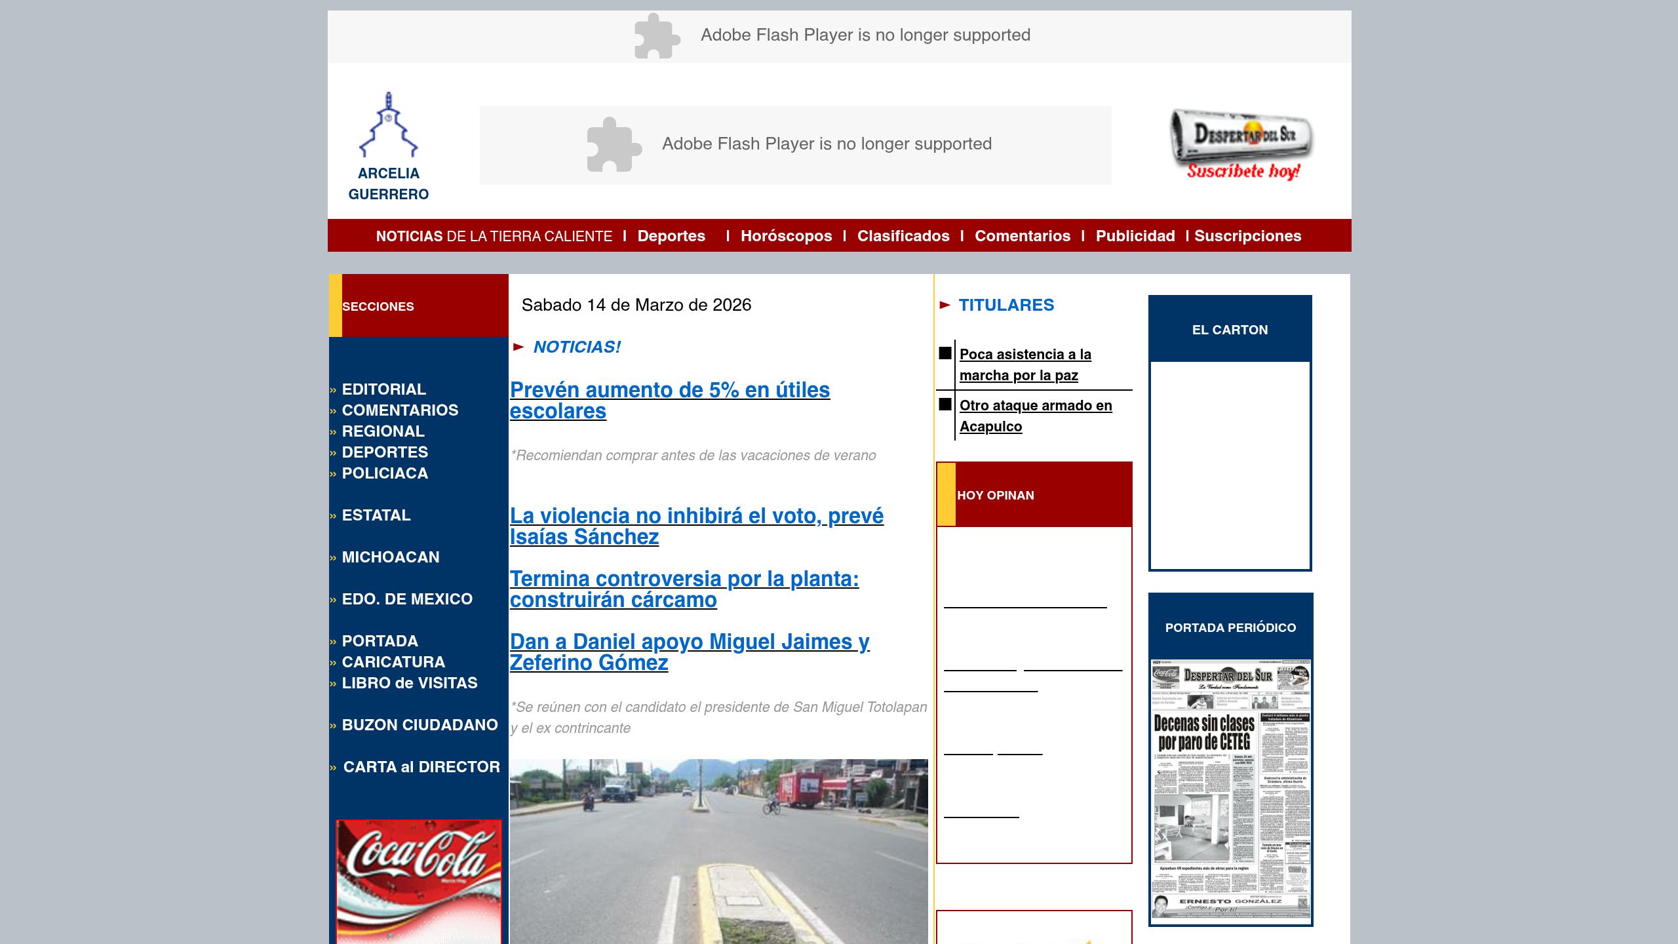The width and height of the screenshot is (1678, 944).
Task: Open BUZON CIUDADANO section in sidebar
Action: tap(419, 725)
